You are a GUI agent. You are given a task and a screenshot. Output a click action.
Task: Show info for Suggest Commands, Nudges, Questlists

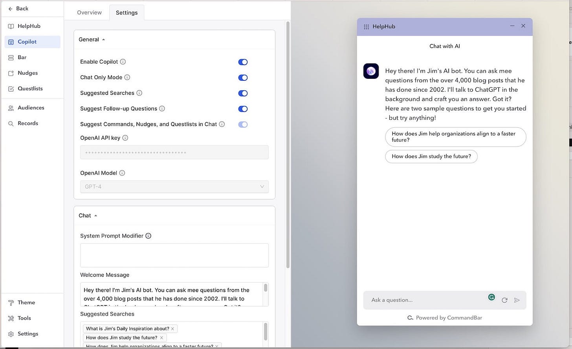click(222, 124)
